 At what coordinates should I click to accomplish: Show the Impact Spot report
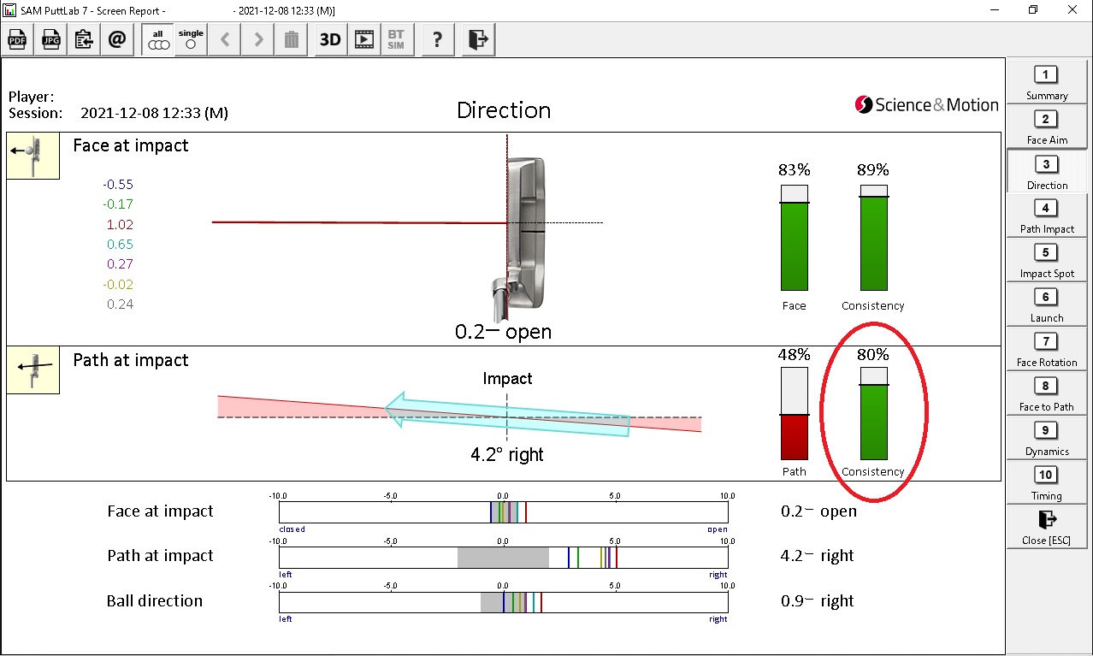click(x=1046, y=261)
